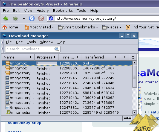
Task: Open the Places bookmarks folder dropdown
Action: click(112, 27)
